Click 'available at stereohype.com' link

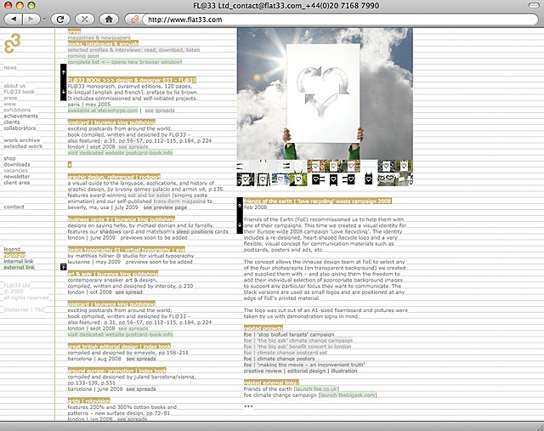point(103,111)
